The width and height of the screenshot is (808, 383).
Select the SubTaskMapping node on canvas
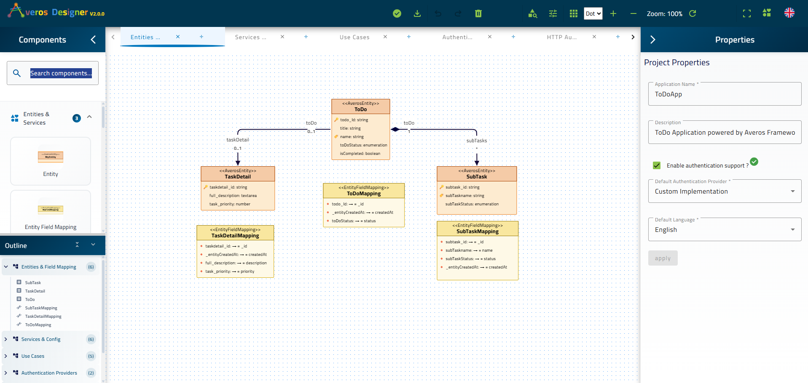[x=478, y=250]
